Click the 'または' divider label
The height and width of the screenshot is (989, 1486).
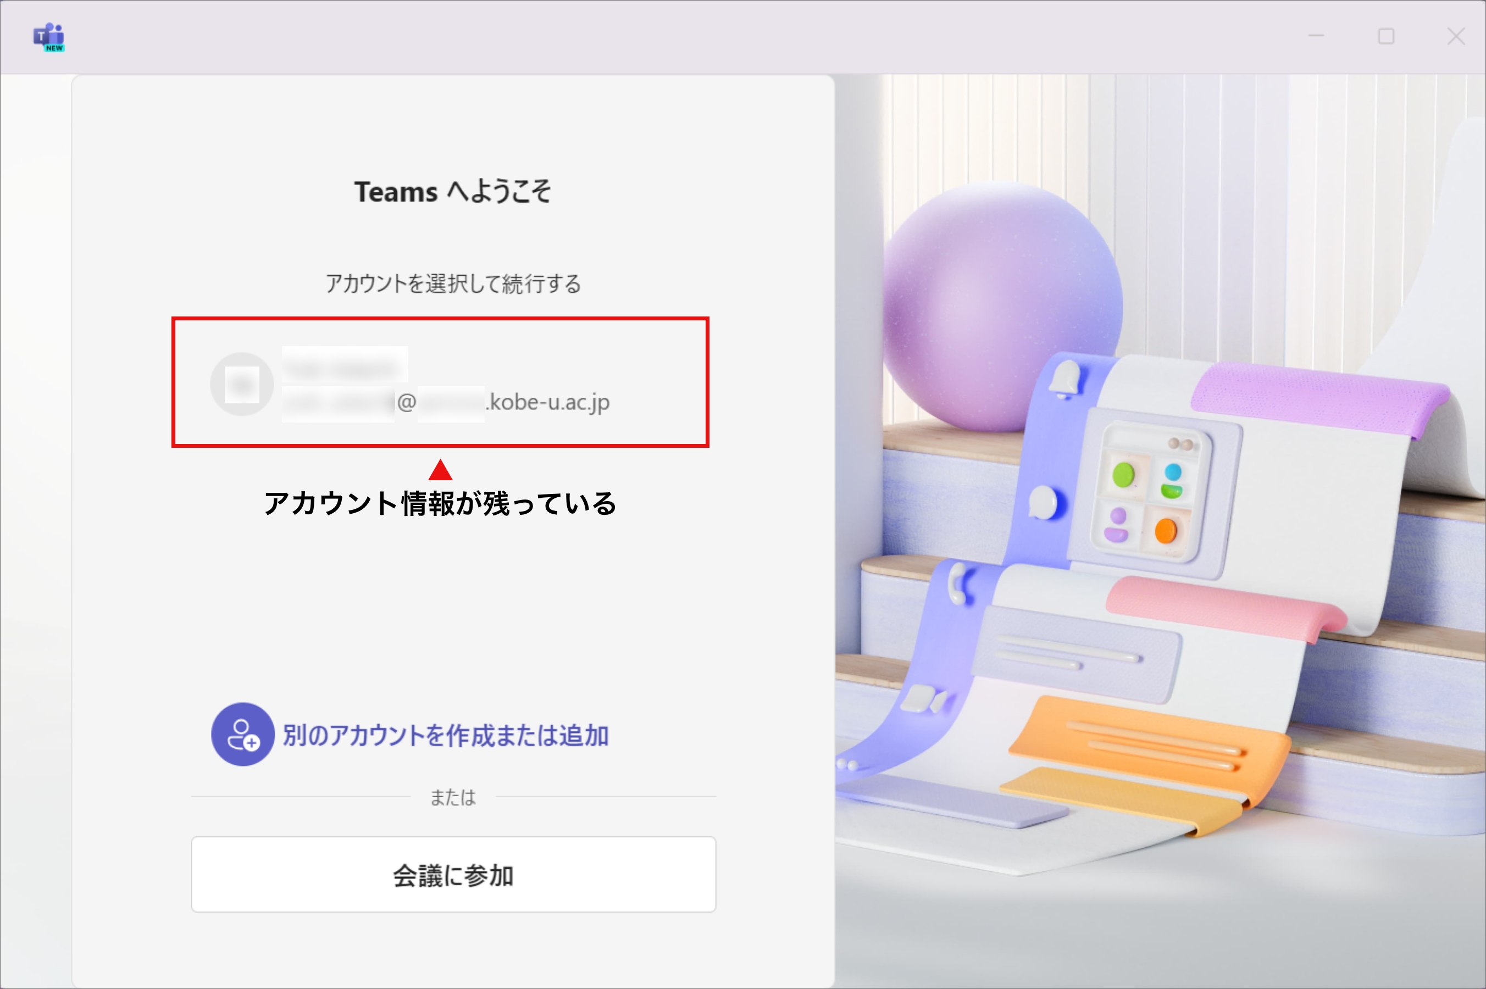click(453, 797)
